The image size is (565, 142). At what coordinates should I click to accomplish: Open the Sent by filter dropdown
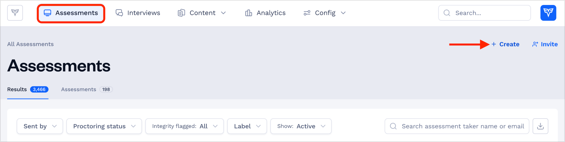click(40, 126)
